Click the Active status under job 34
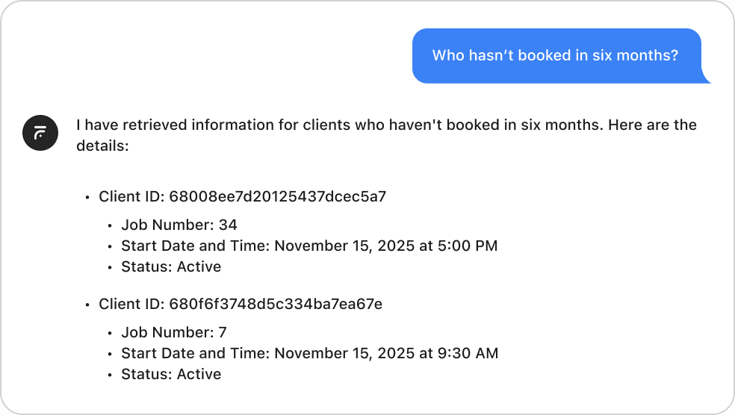 199,266
